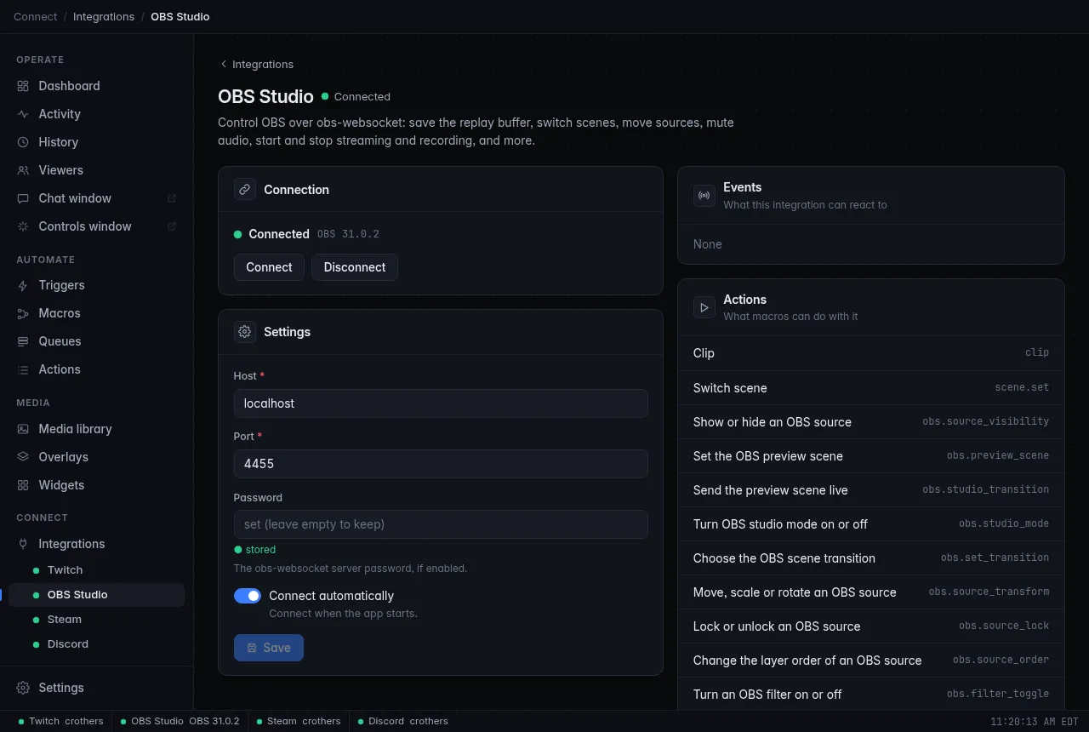Open Controls window via external-link icon
The image size is (1089, 732).
pyautogui.click(x=172, y=226)
